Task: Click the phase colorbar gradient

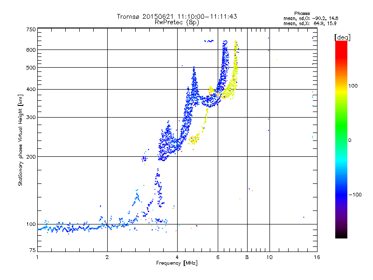Action: [341, 140]
